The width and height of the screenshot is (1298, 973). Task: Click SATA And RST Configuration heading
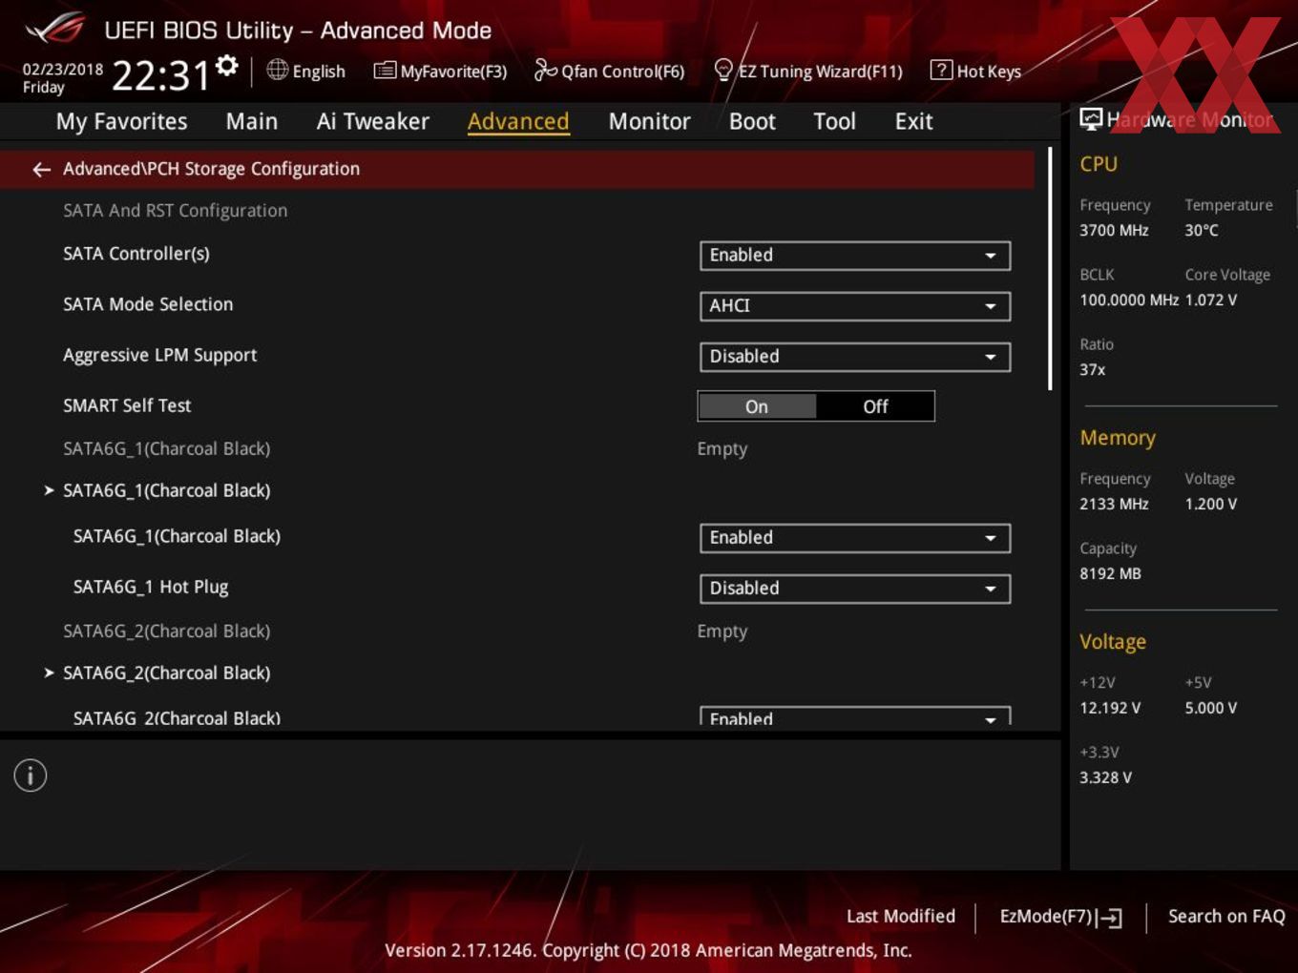tap(175, 211)
